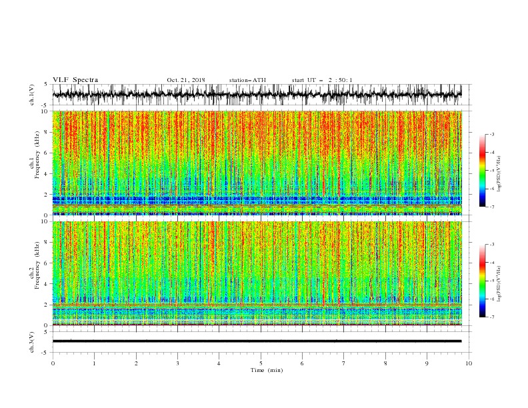
Task: Click the color scale bar beside ch.2 spectrogram
Action: [x=482, y=281]
